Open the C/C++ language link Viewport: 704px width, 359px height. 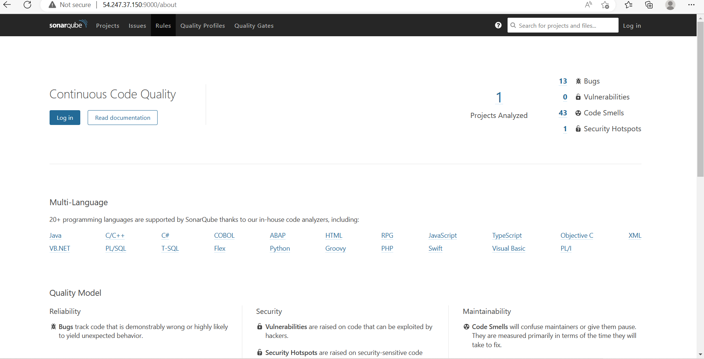tap(115, 236)
